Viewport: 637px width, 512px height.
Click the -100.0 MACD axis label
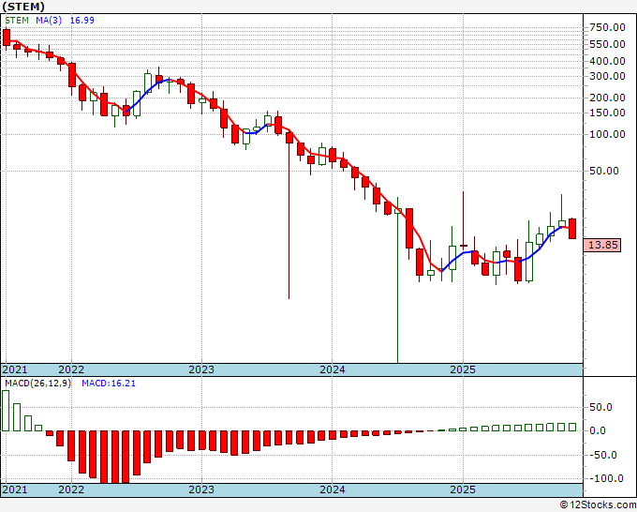coord(600,478)
